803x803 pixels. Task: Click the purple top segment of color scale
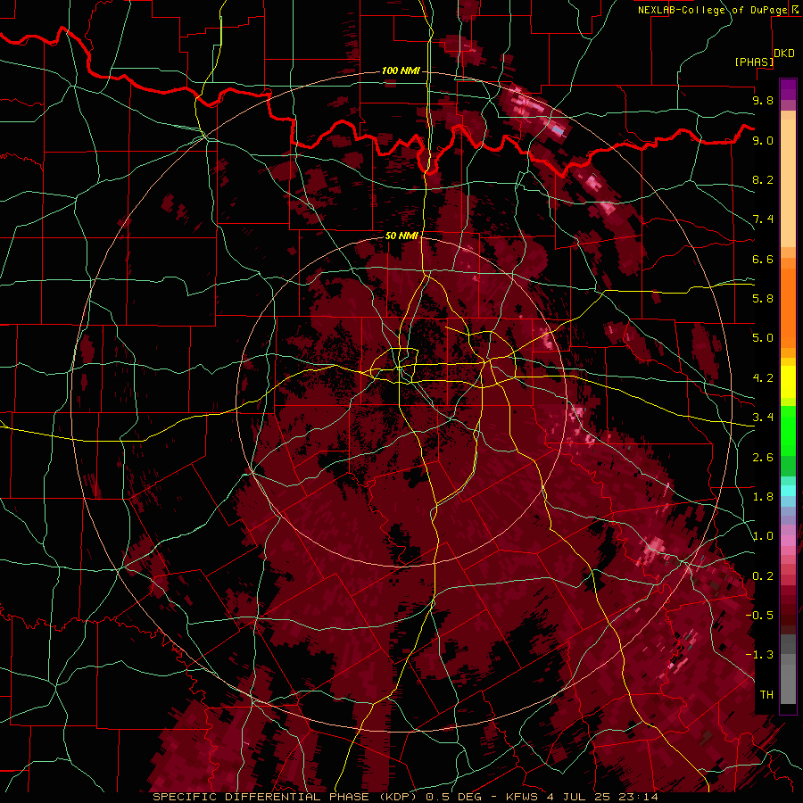point(788,89)
